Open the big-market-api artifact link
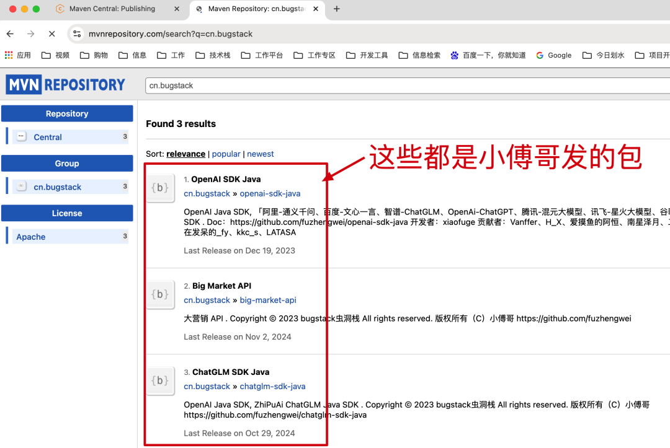Screen dimensions: 670x448 point(268,301)
